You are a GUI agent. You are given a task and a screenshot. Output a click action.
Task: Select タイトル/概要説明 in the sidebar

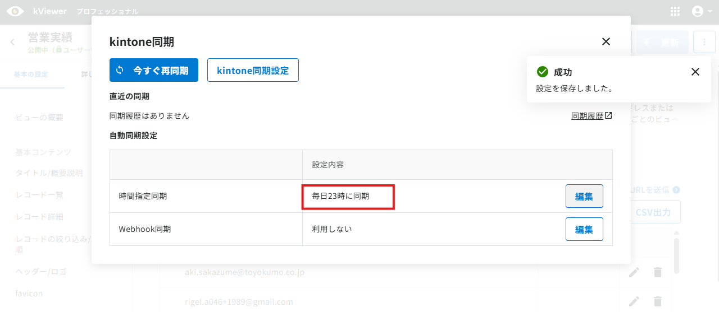coord(49,173)
